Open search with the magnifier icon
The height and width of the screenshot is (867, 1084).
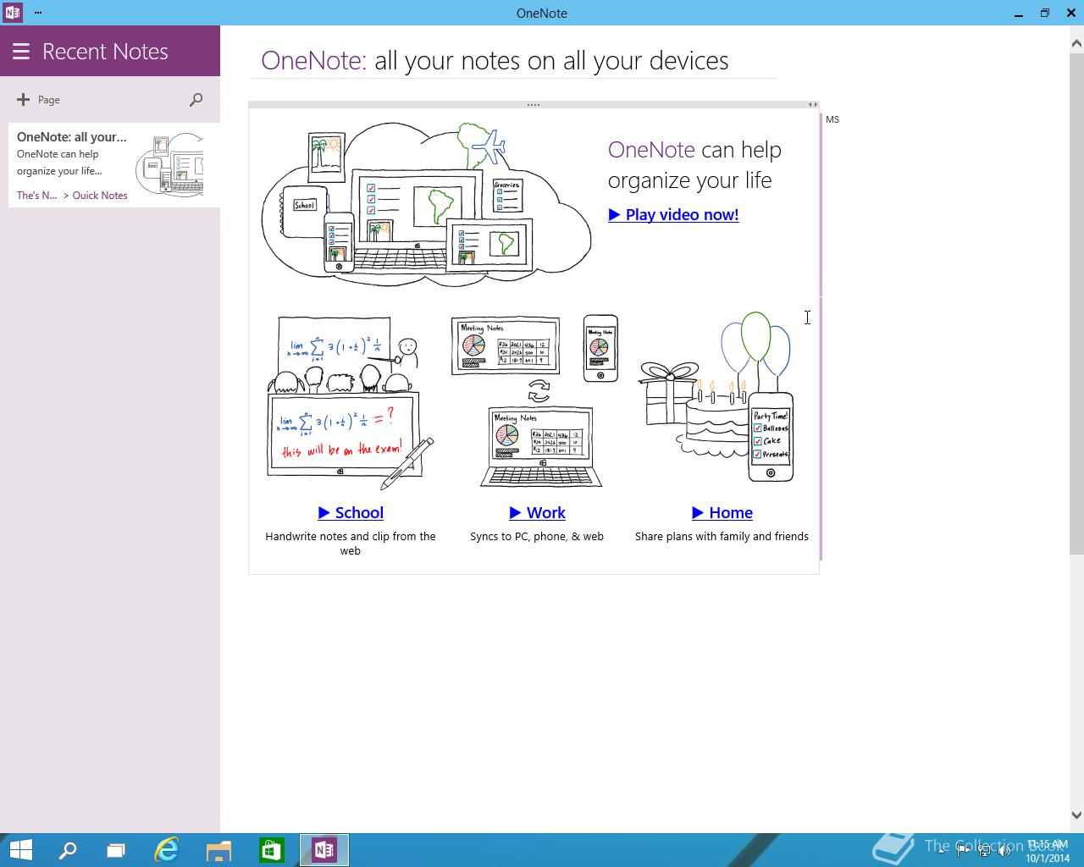[x=196, y=100]
